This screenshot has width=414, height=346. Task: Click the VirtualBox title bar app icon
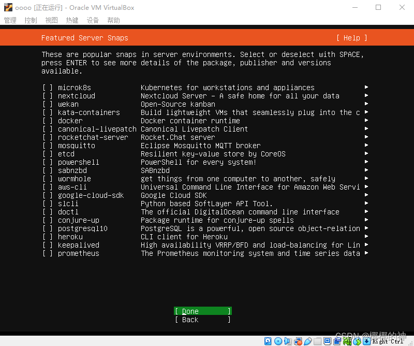click(x=8, y=7)
